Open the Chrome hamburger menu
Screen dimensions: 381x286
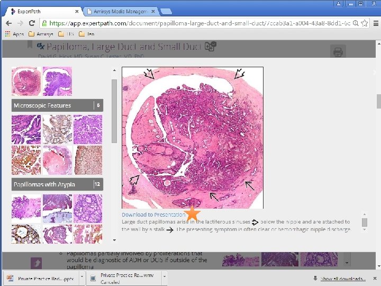(376, 23)
